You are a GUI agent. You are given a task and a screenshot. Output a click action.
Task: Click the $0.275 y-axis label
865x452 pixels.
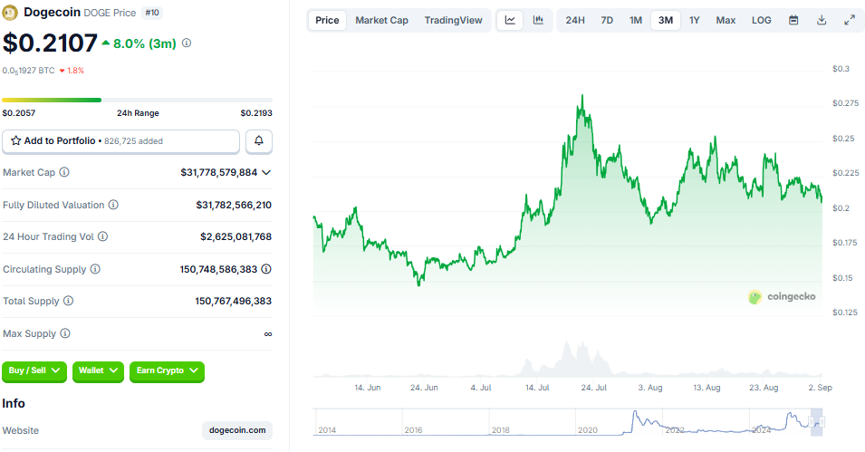[846, 103]
